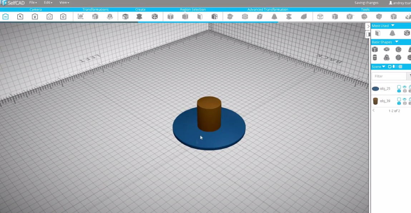
Task: Click the obj_25 blue disk thumbnail
Action: click(375, 89)
